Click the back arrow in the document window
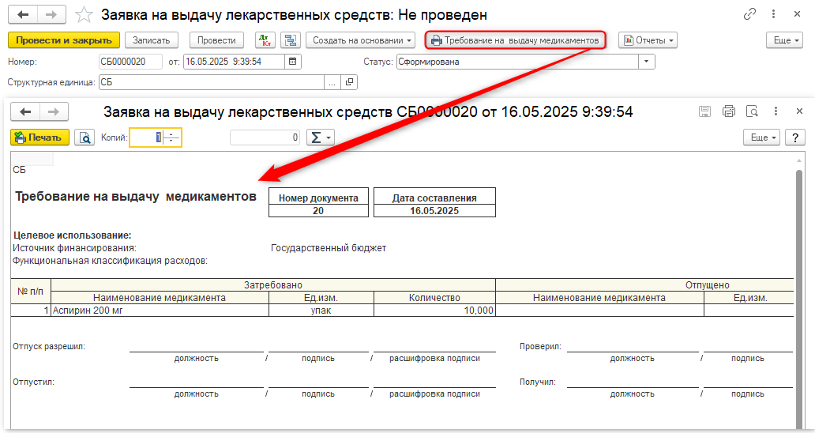This screenshot has height=433, width=815. coord(24,14)
